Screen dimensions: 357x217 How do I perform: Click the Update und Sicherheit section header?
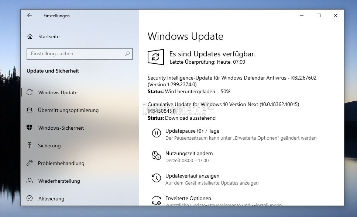point(53,71)
